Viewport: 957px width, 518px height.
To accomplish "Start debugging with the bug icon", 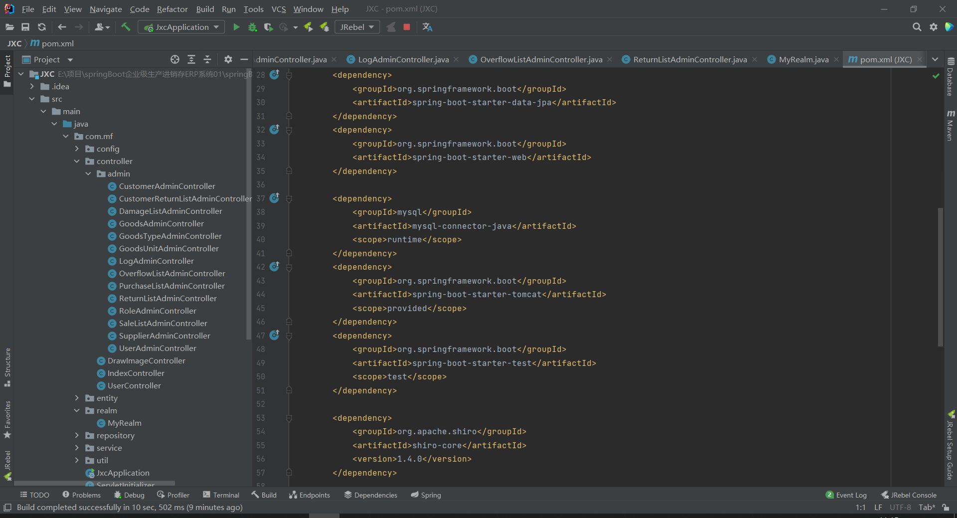I will 253,27.
